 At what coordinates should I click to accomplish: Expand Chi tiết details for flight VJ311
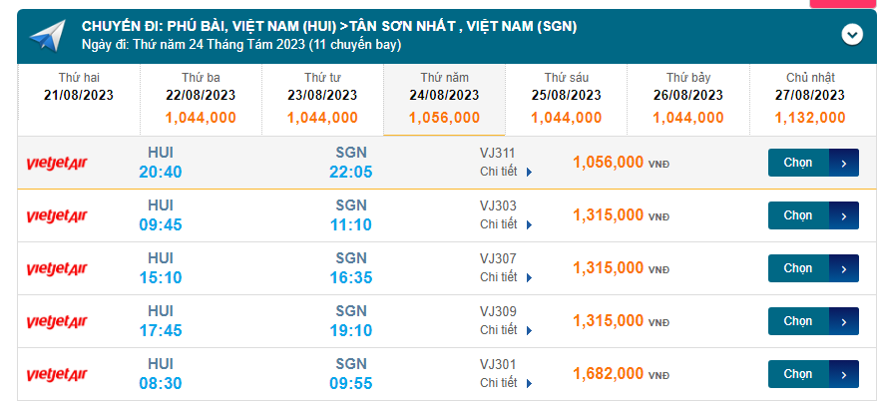(506, 172)
